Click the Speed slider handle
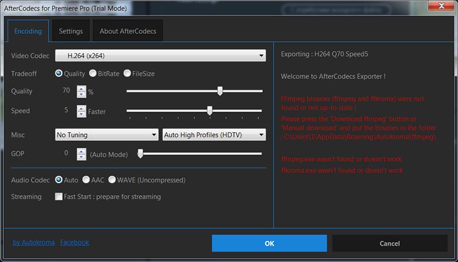Viewport: 458px width, 262px height. point(210,110)
